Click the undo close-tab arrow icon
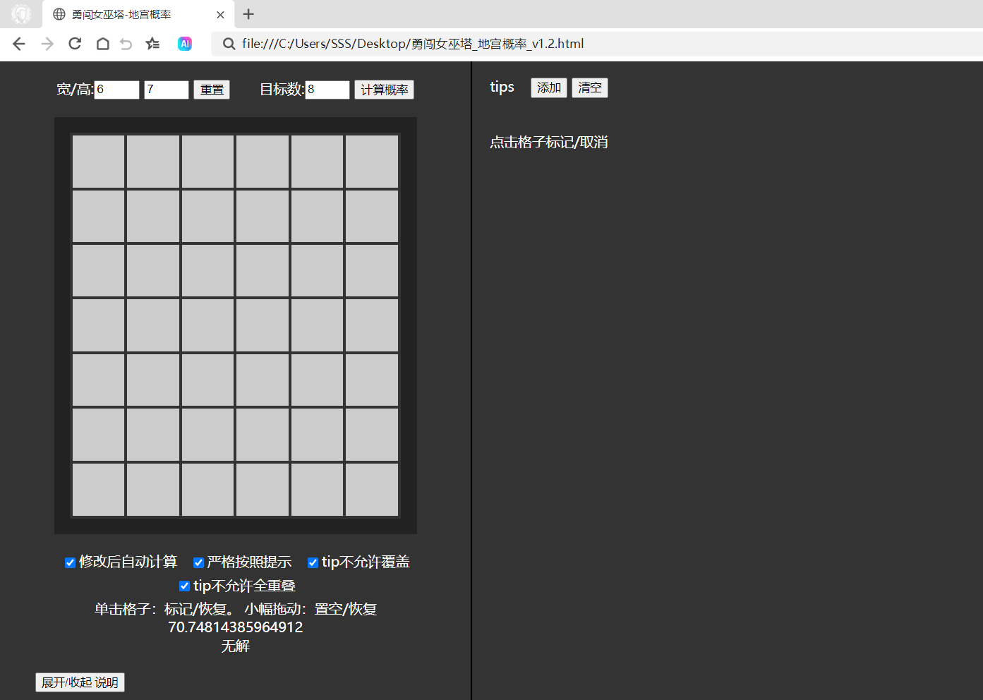983x700 pixels. [x=126, y=44]
